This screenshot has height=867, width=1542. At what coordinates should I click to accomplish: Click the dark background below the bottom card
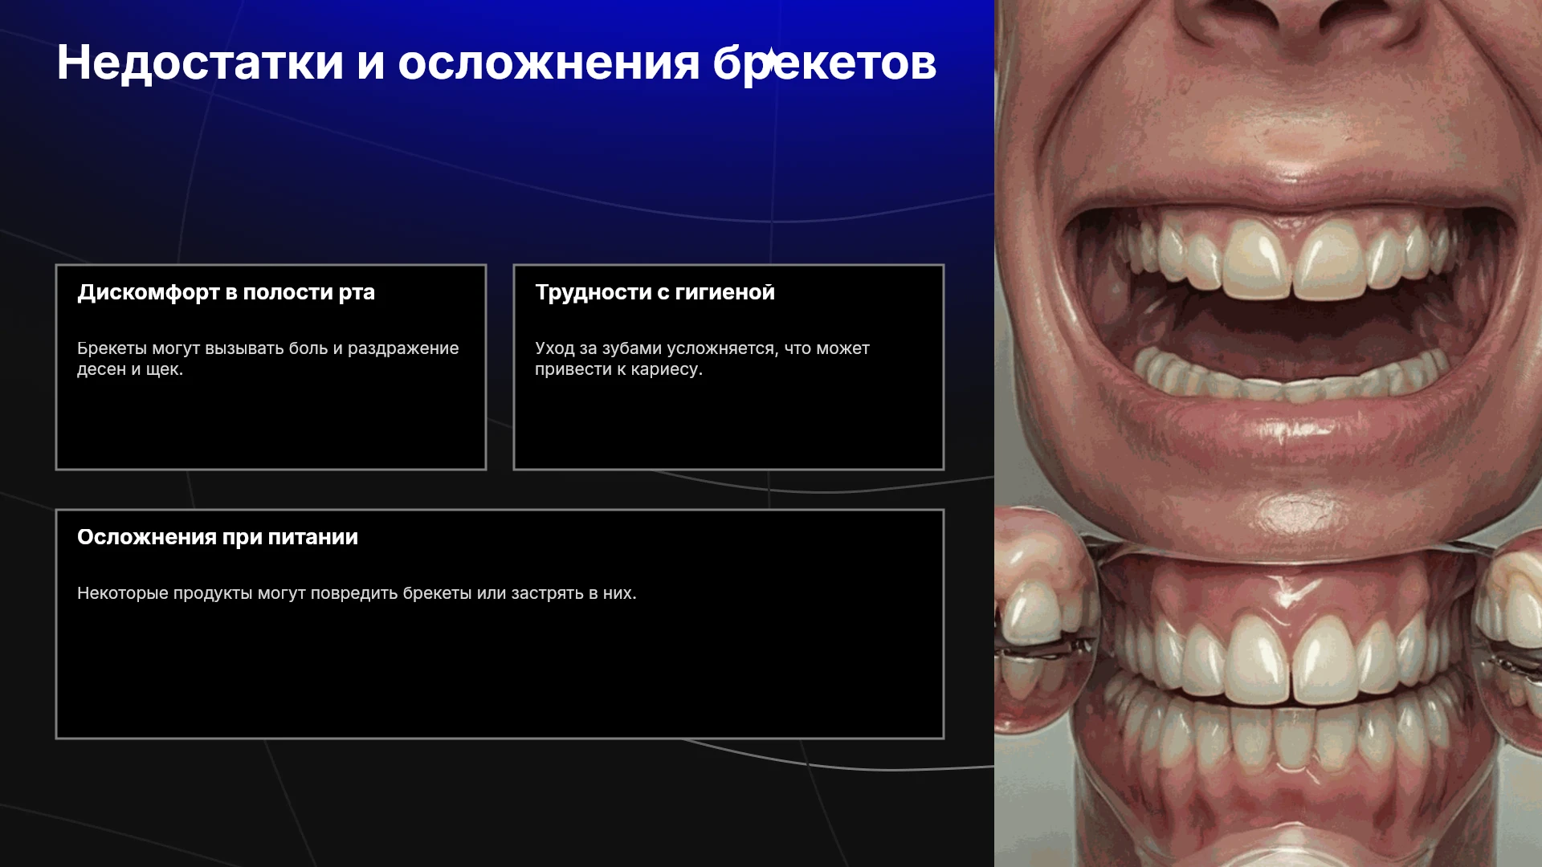click(498, 803)
